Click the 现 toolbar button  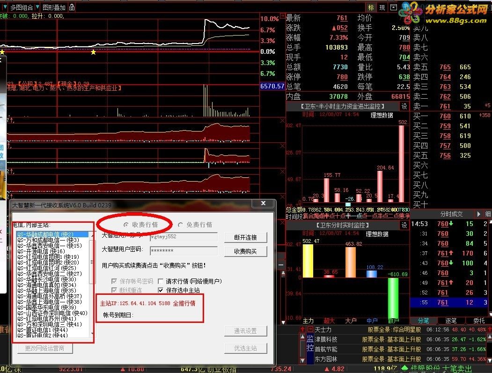point(382,7)
